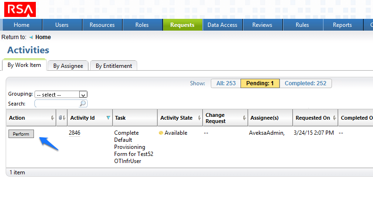Sort by Activity State column icon
Viewport: 373px width, 204px height.
click(199, 118)
